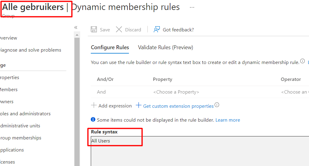
Task: Click the plus icon for Add expression
Action: (x=94, y=106)
